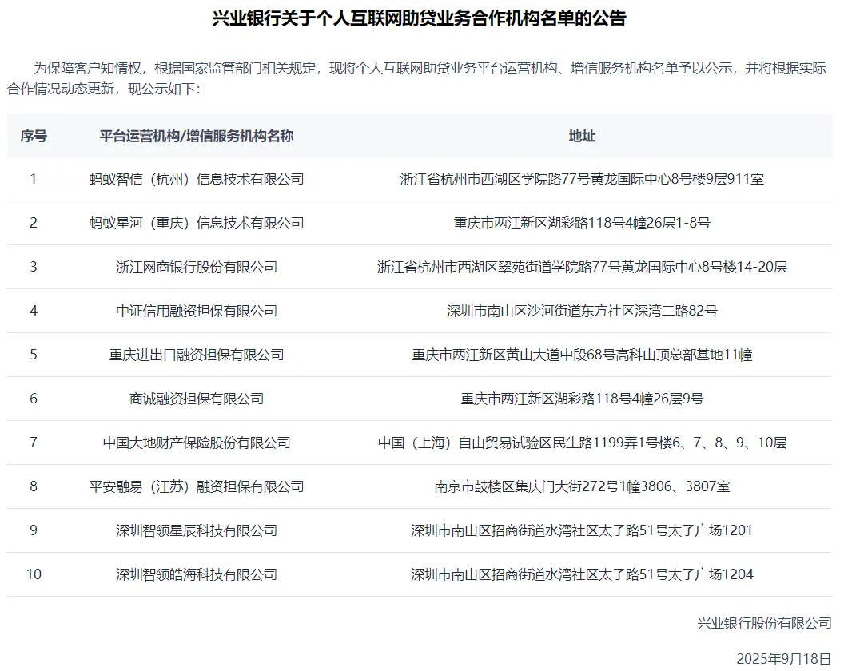Select company name '蚂蚁星河（重庆）信息技术有限公司'
The height and width of the screenshot is (671, 856).
click(197, 223)
